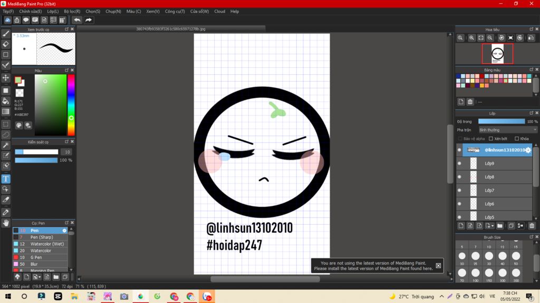Add a new layer in Layer panel
This screenshot has height=303, width=540.
(461, 226)
